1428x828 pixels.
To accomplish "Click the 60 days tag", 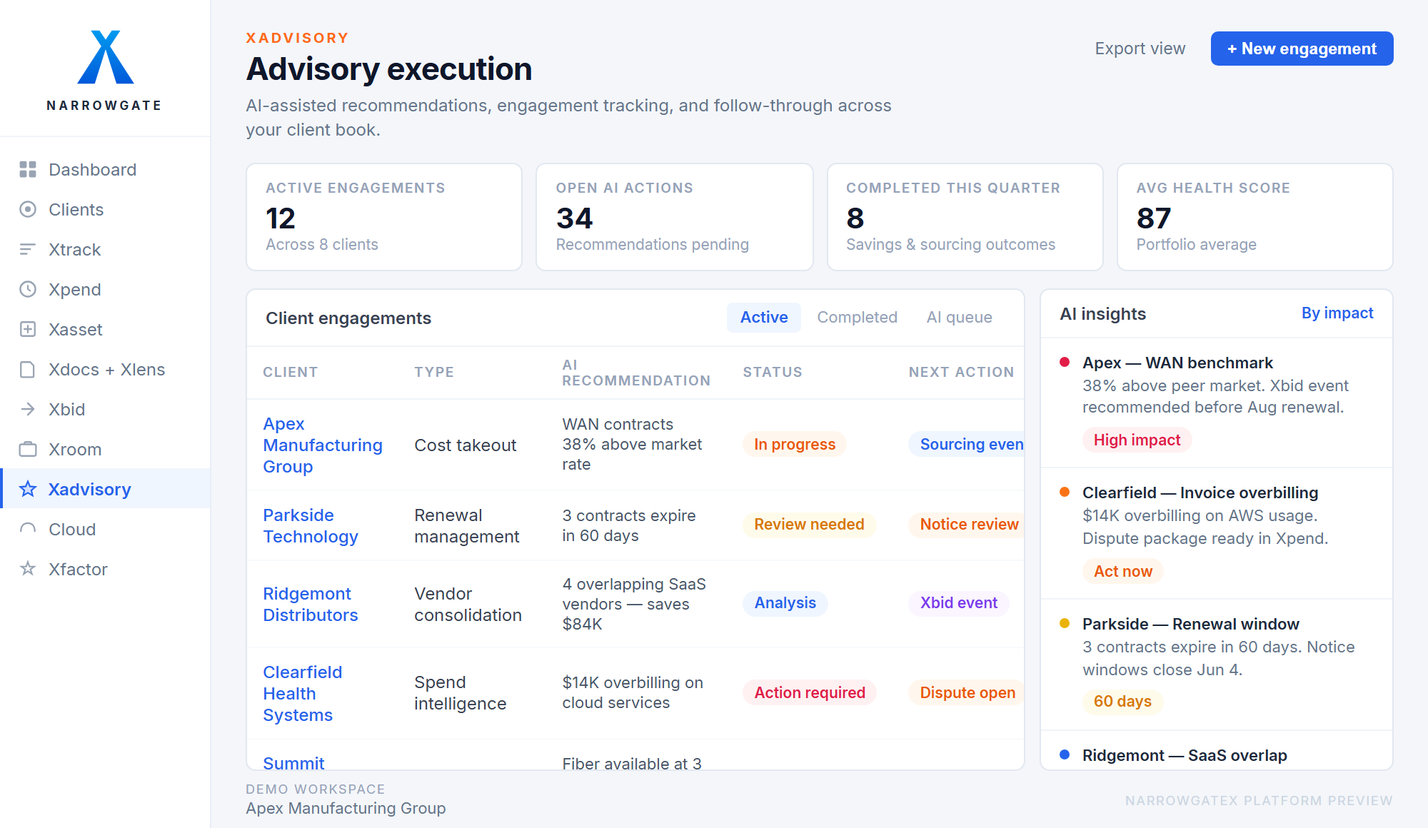I will [1122, 701].
